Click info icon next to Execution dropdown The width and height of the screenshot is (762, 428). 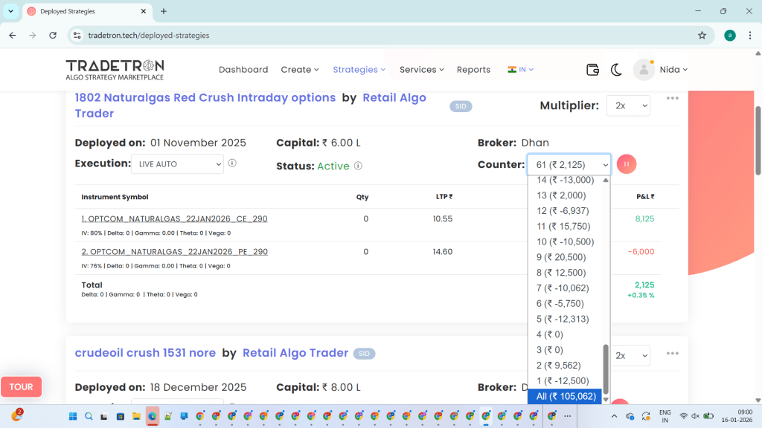click(x=232, y=163)
